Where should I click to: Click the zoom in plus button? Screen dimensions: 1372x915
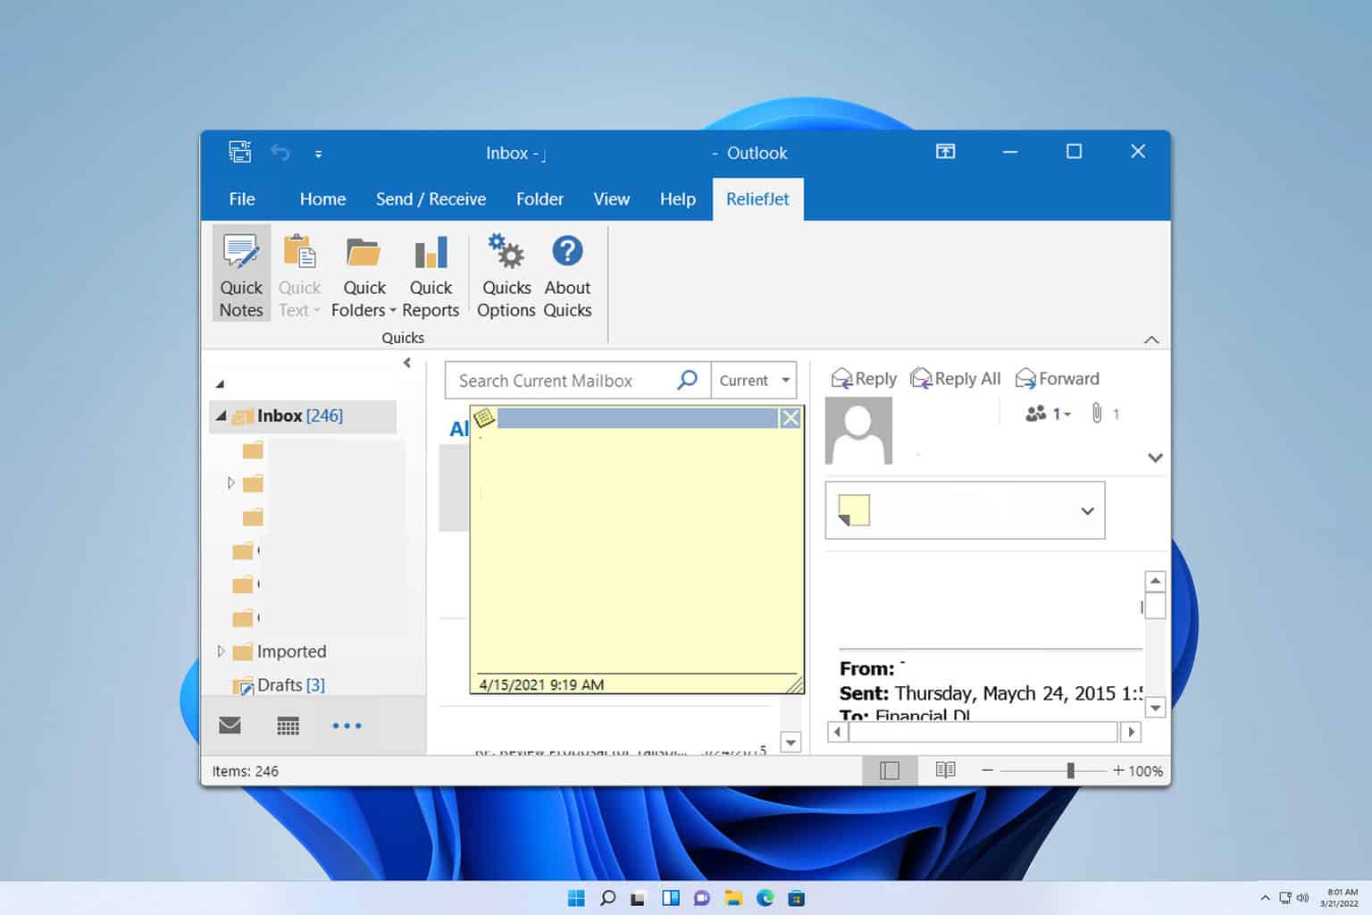(x=1118, y=770)
